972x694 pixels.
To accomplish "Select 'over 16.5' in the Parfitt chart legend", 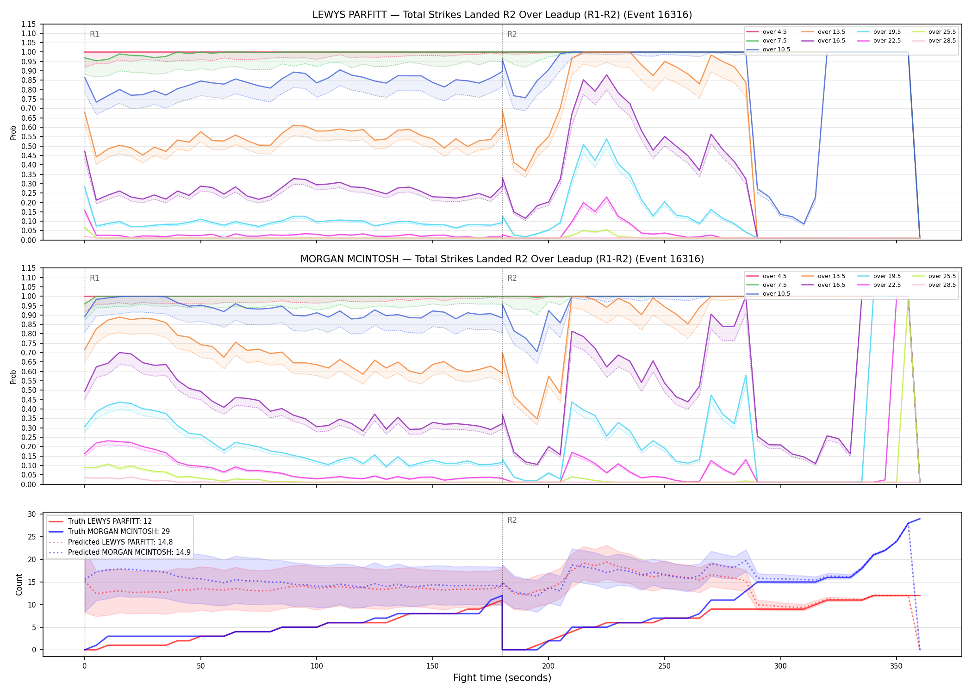I will point(823,41).
